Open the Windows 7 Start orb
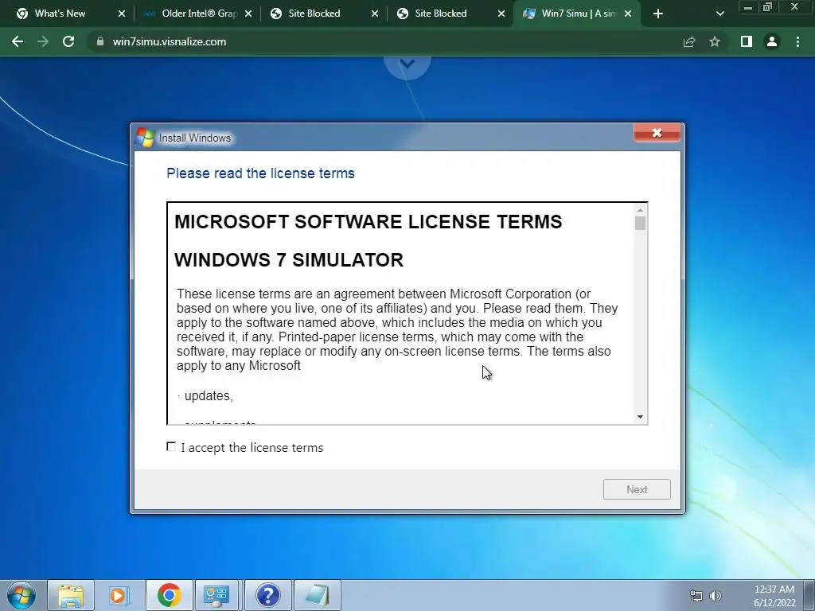This screenshot has width=815, height=611. coord(21,595)
